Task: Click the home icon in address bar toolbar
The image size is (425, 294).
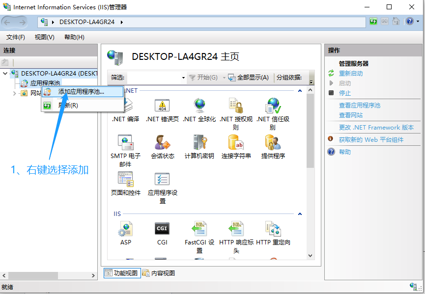Action: [x=396, y=22]
